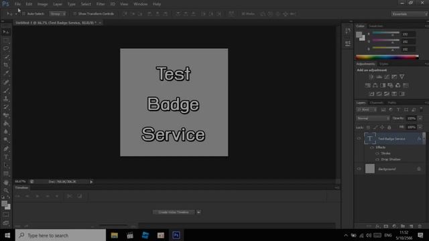
Task: Toggle Stroke effect visibility
Action: pos(377,153)
